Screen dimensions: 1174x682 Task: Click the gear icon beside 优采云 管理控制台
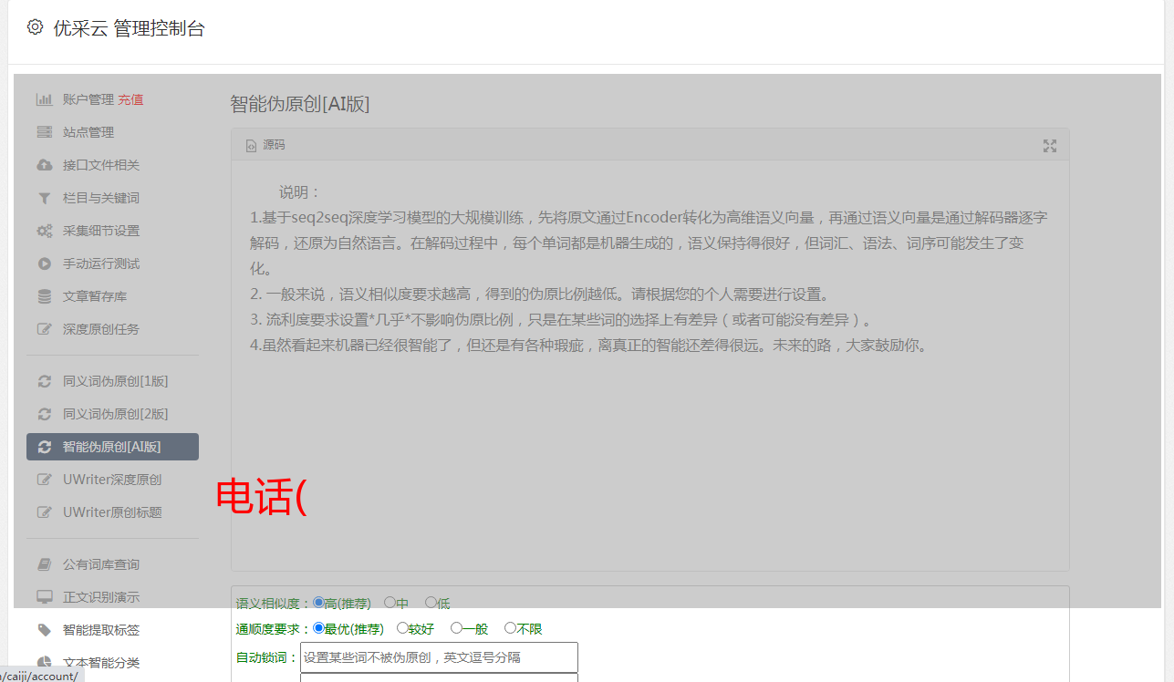[35, 27]
